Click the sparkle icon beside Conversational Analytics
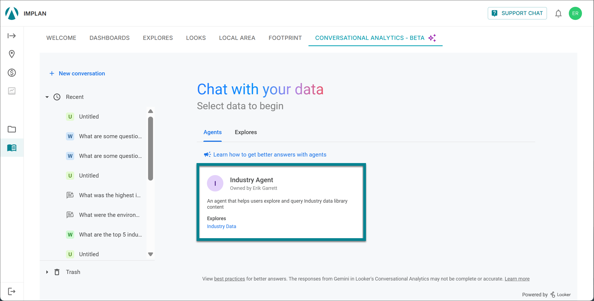 coord(432,38)
